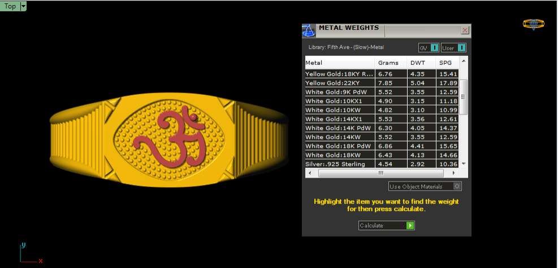Select the Yellow Gold:22KY row

coord(339,83)
